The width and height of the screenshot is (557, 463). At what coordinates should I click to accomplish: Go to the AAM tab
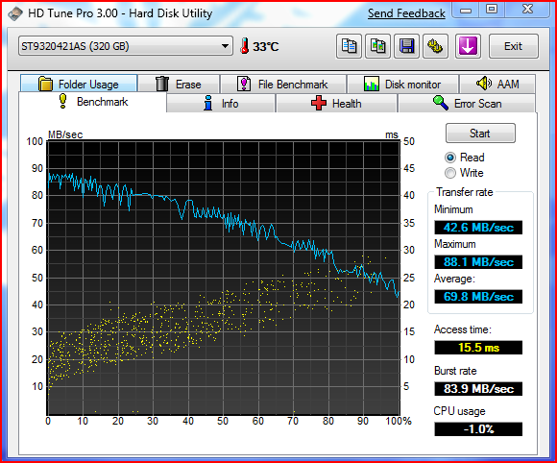tap(496, 85)
